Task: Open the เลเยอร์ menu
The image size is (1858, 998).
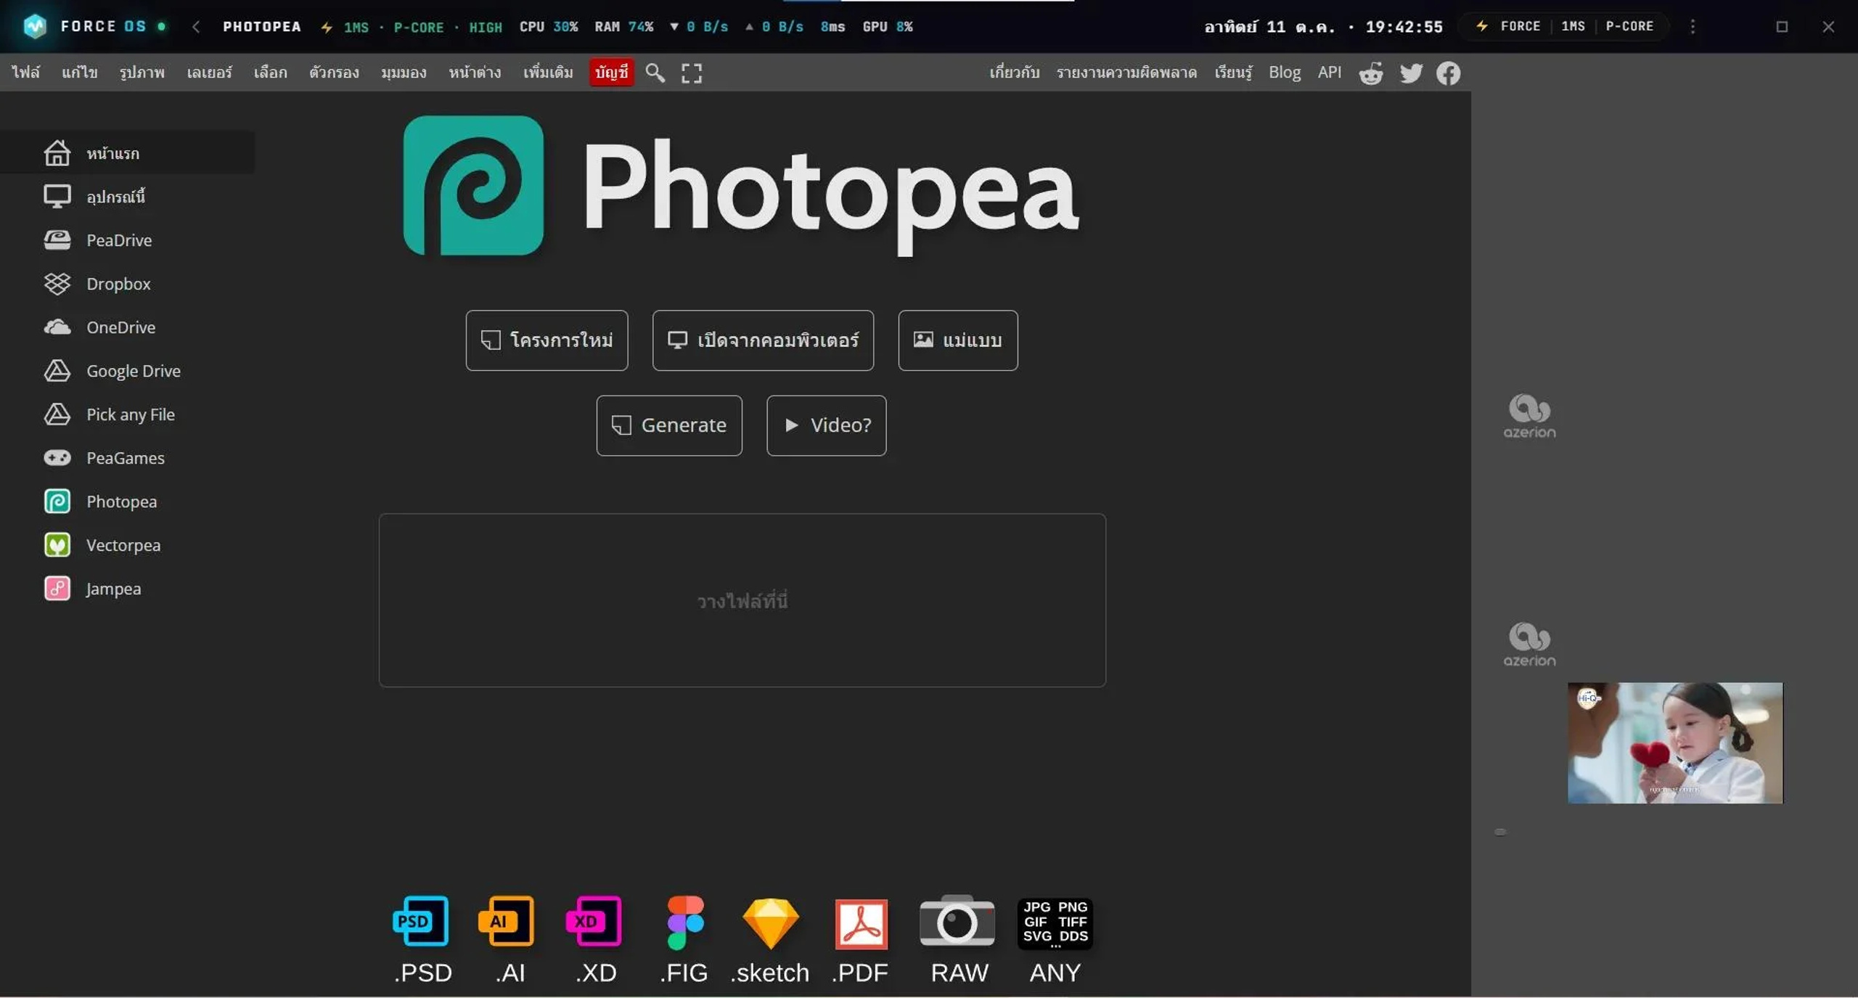Action: [x=209, y=72]
